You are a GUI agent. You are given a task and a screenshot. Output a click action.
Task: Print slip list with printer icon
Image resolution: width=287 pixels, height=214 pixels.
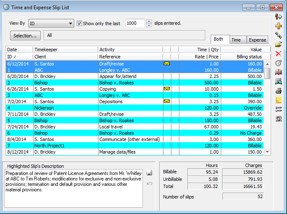coord(278,91)
